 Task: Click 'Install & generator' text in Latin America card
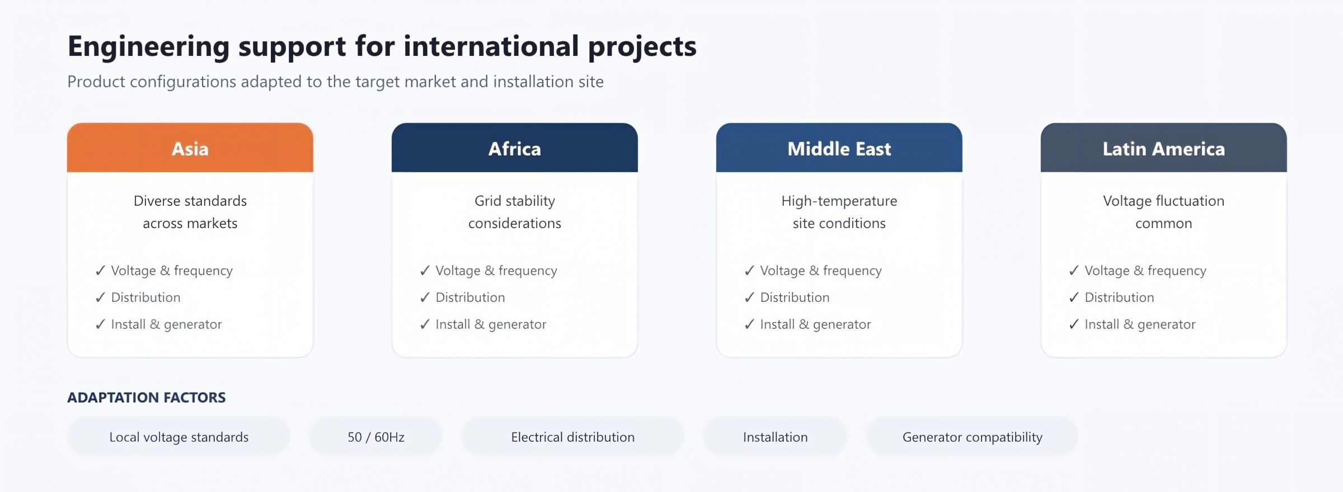tap(1140, 324)
